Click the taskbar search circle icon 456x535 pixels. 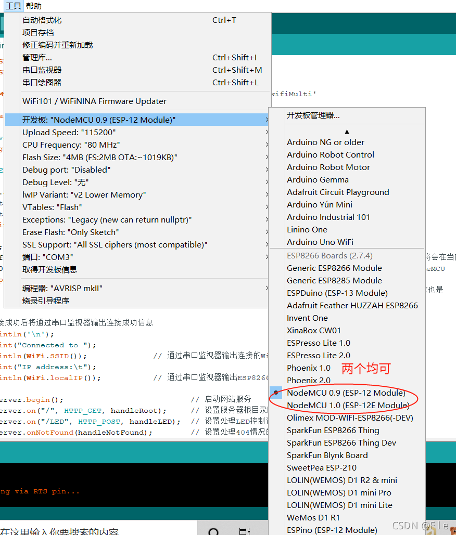[213, 531]
